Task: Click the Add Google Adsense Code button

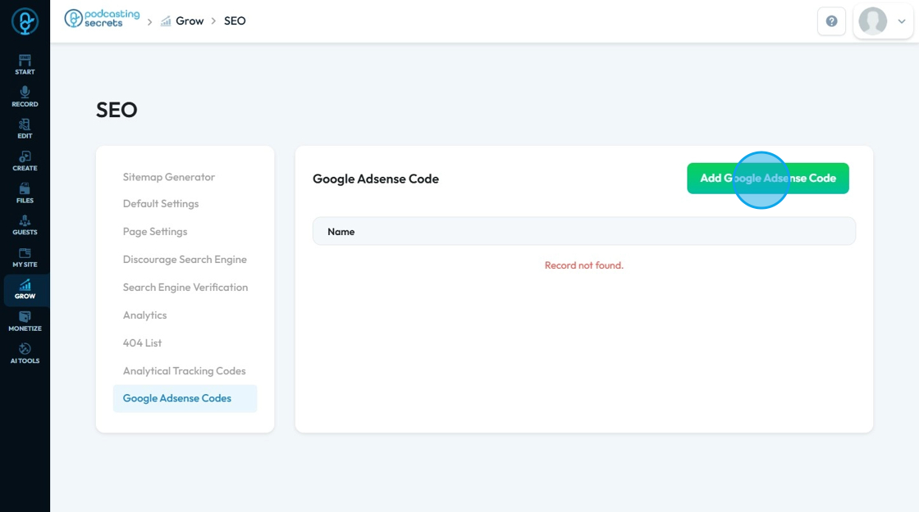Action: click(767, 179)
